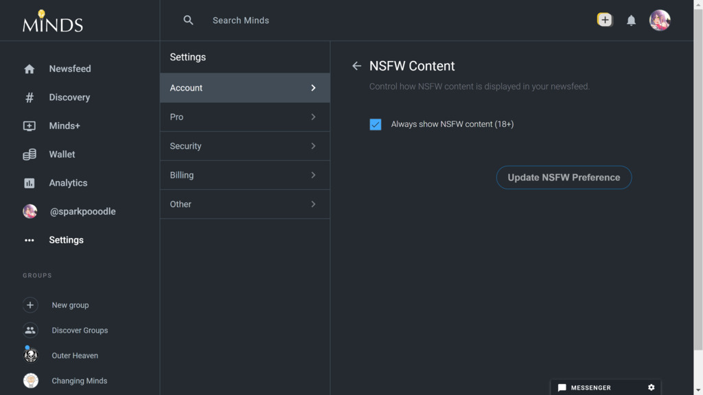Expand Billing with its chevron
Image resolution: width=703 pixels, height=395 pixels.
click(313, 175)
